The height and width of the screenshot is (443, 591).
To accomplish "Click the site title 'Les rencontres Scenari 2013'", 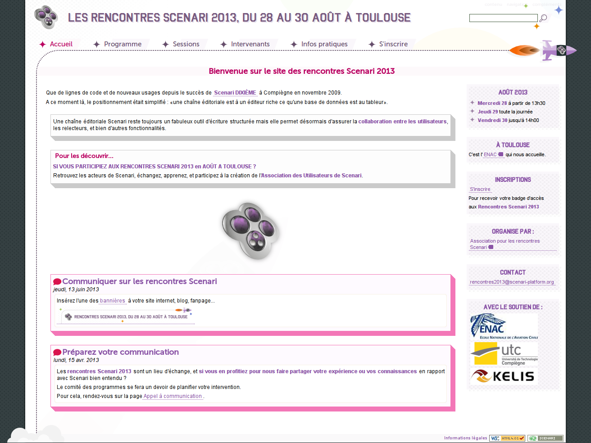I will pyautogui.click(x=239, y=18).
